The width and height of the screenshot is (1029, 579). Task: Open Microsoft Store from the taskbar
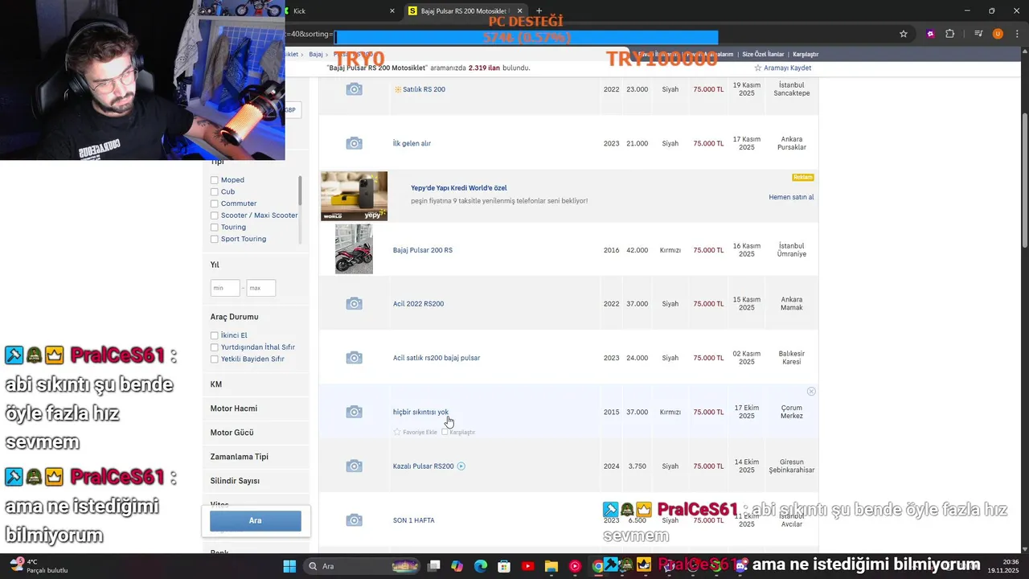[504, 566]
